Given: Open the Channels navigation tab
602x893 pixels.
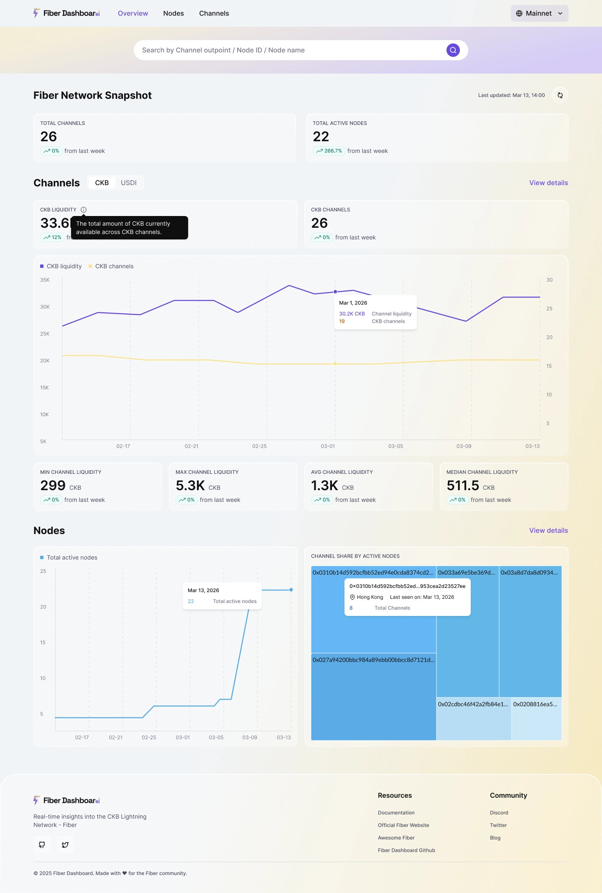Looking at the screenshot, I should [214, 13].
